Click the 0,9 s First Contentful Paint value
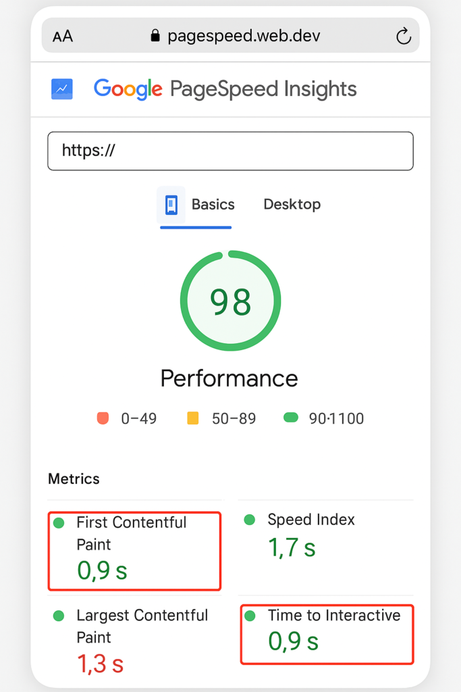Screen dimensions: 461x692 click(102, 570)
